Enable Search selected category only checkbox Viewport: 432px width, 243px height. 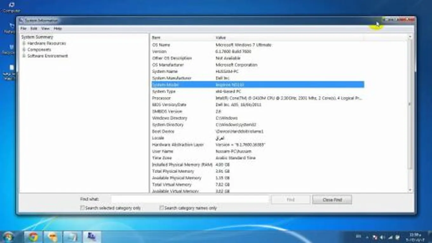[x=83, y=208]
